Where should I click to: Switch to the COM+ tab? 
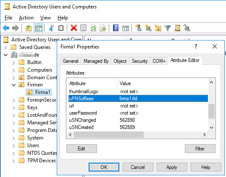point(159,61)
